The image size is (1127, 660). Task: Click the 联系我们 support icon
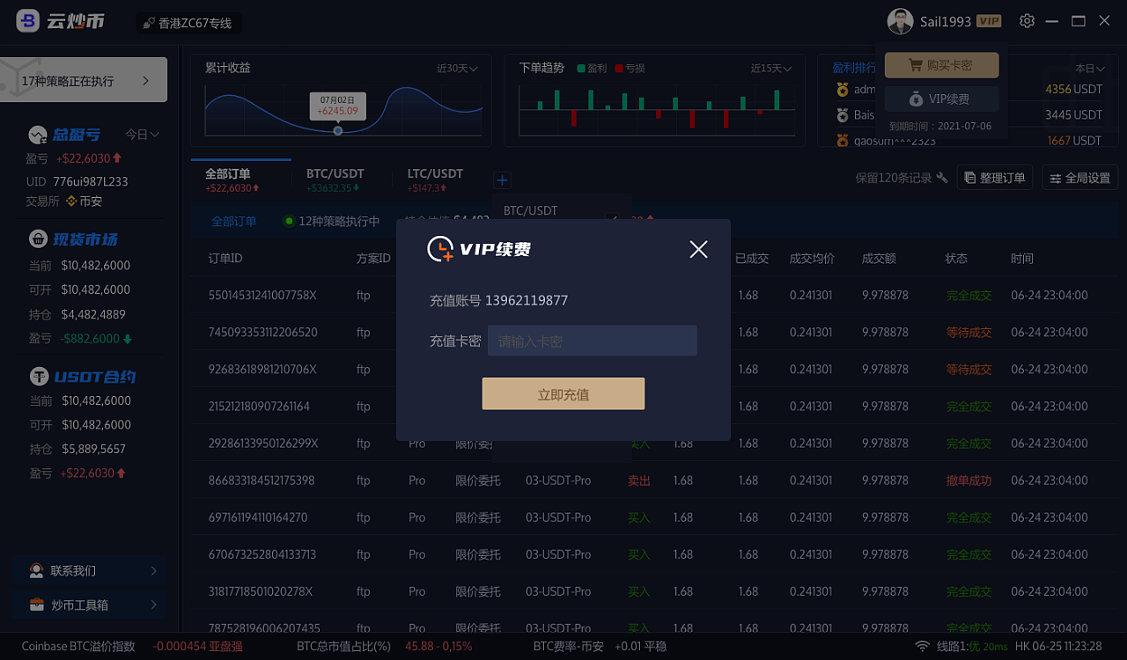(36, 571)
